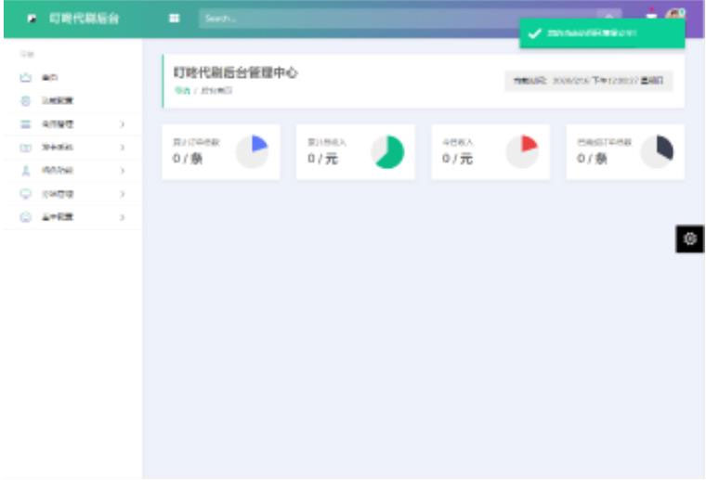Click the first sidebar home icon
The height and width of the screenshot is (480, 706).
(26, 78)
